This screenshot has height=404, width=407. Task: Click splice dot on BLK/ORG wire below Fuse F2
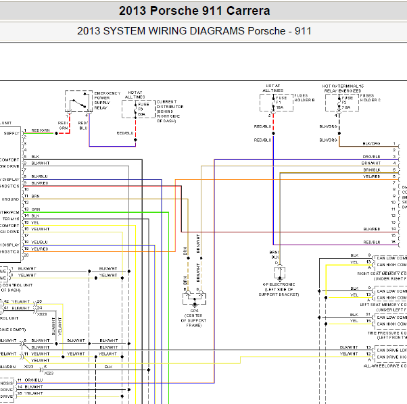tap(339, 133)
